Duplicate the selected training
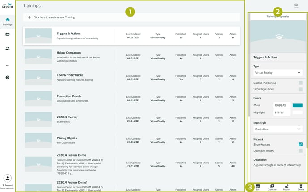Screen dimensions: 308x192 [272, 187]
